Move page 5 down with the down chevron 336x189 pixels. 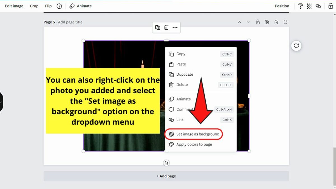click(248, 22)
